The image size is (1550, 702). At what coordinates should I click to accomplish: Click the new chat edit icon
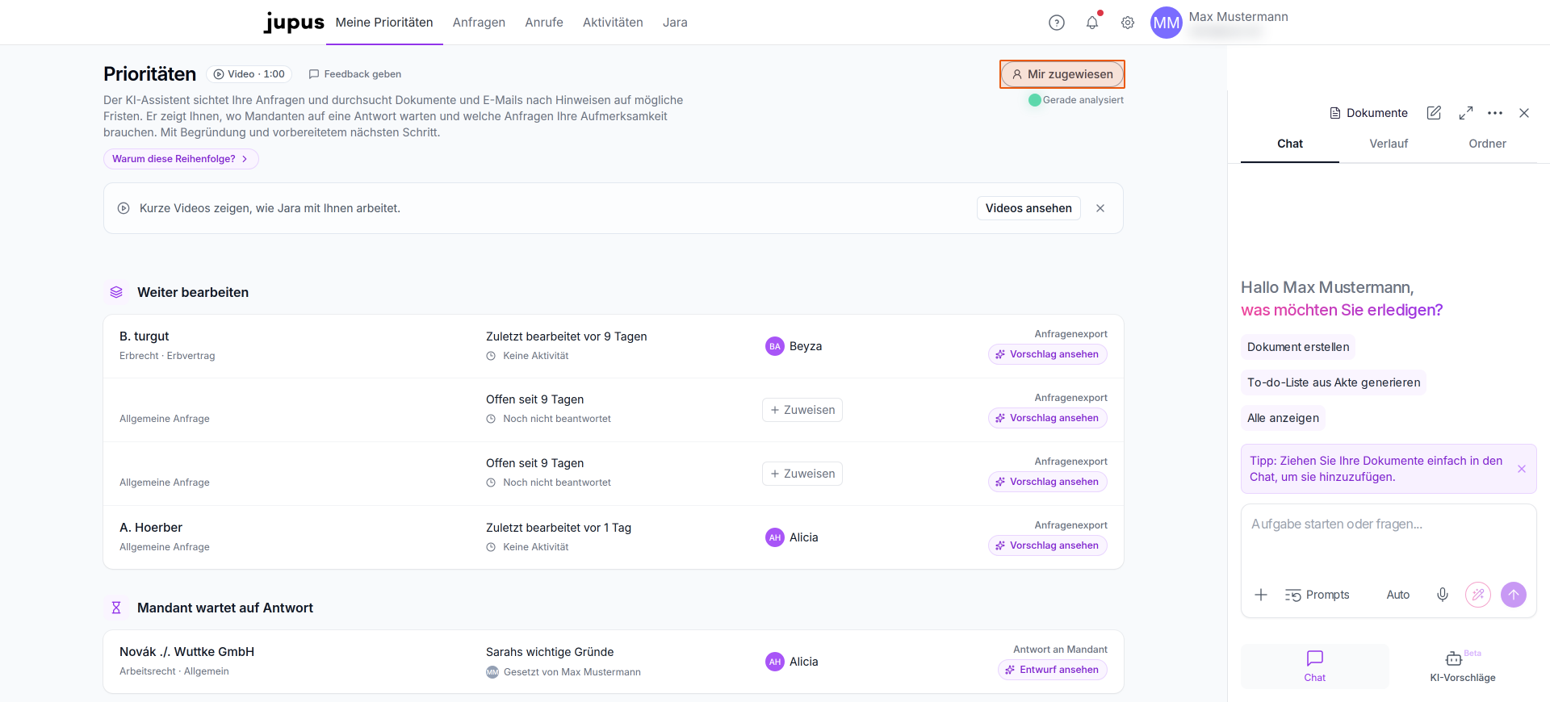(x=1434, y=113)
